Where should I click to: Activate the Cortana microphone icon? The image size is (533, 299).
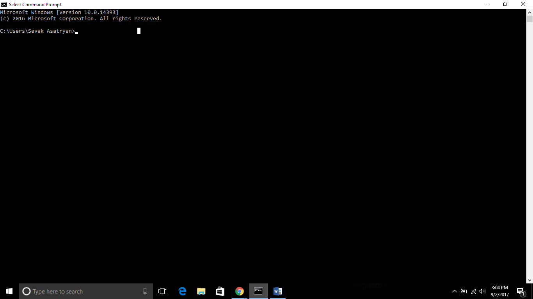tap(145, 291)
